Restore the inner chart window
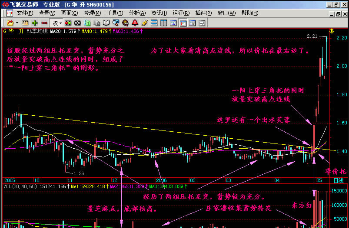This screenshot has height=228, width=349. pyautogui.click(x=336, y=13)
